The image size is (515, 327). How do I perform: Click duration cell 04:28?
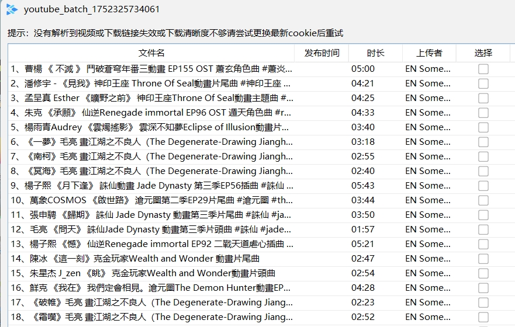(x=362, y=288)
